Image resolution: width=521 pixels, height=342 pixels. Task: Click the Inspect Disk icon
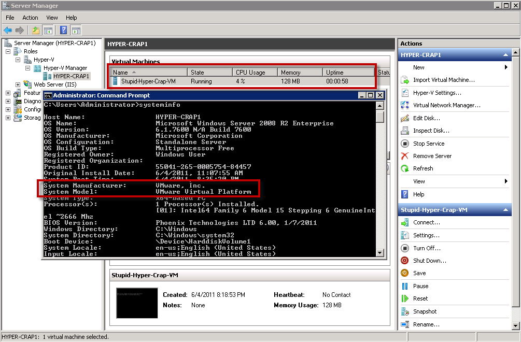coord(405,131)
